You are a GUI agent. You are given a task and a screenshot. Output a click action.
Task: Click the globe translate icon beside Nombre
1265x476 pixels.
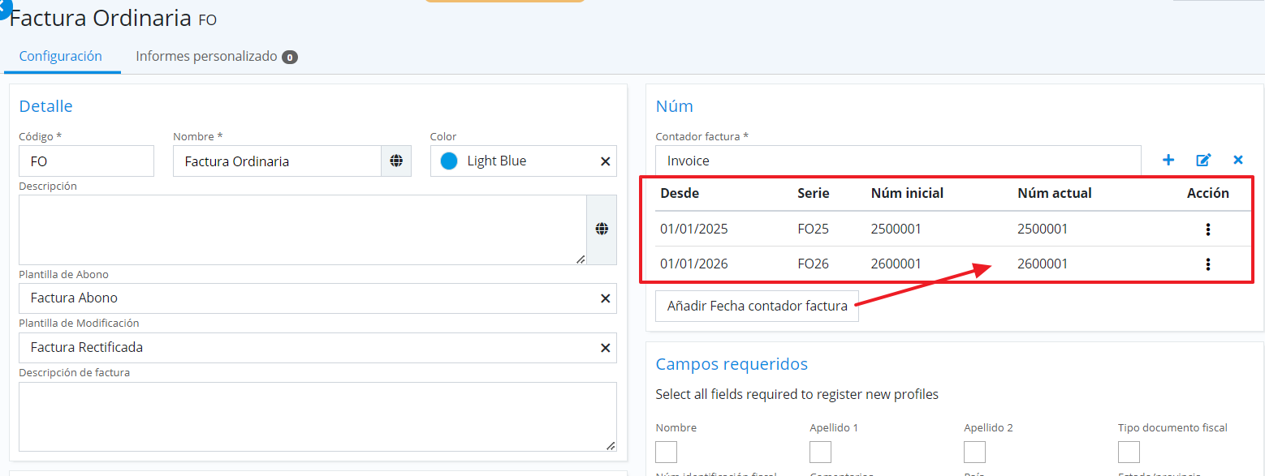(396, 161)
